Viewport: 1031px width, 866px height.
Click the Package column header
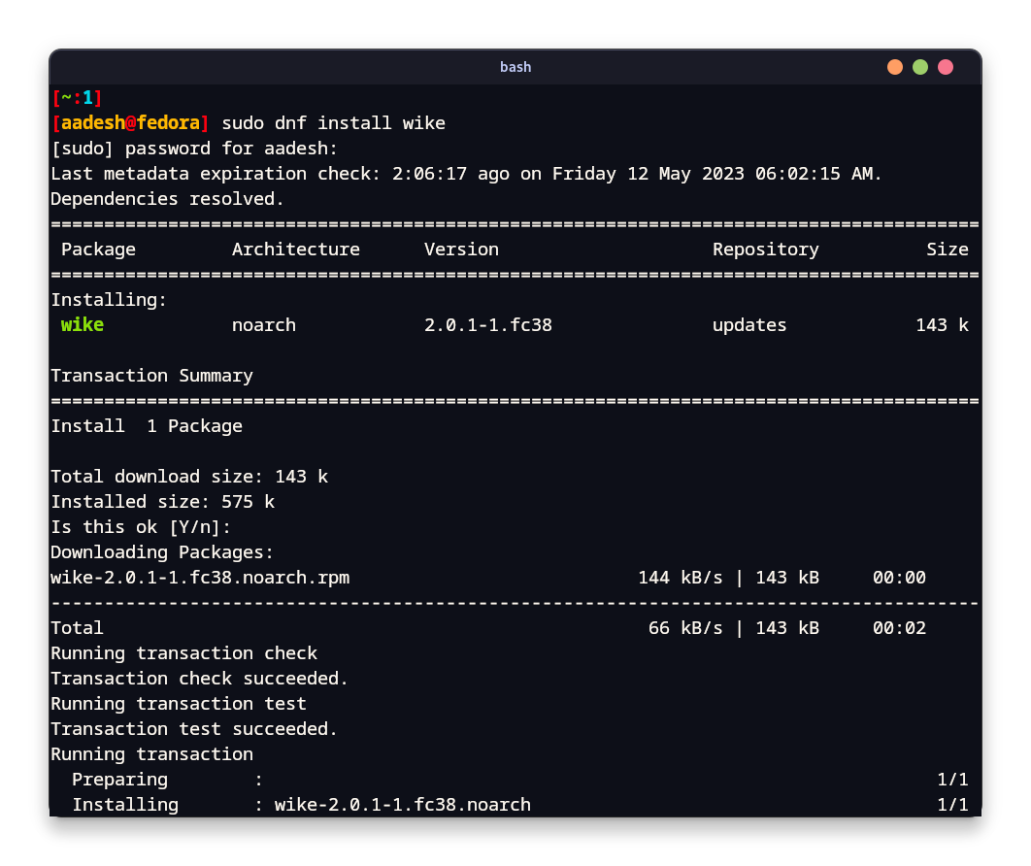pyautogui.click(x=98, y=249)
